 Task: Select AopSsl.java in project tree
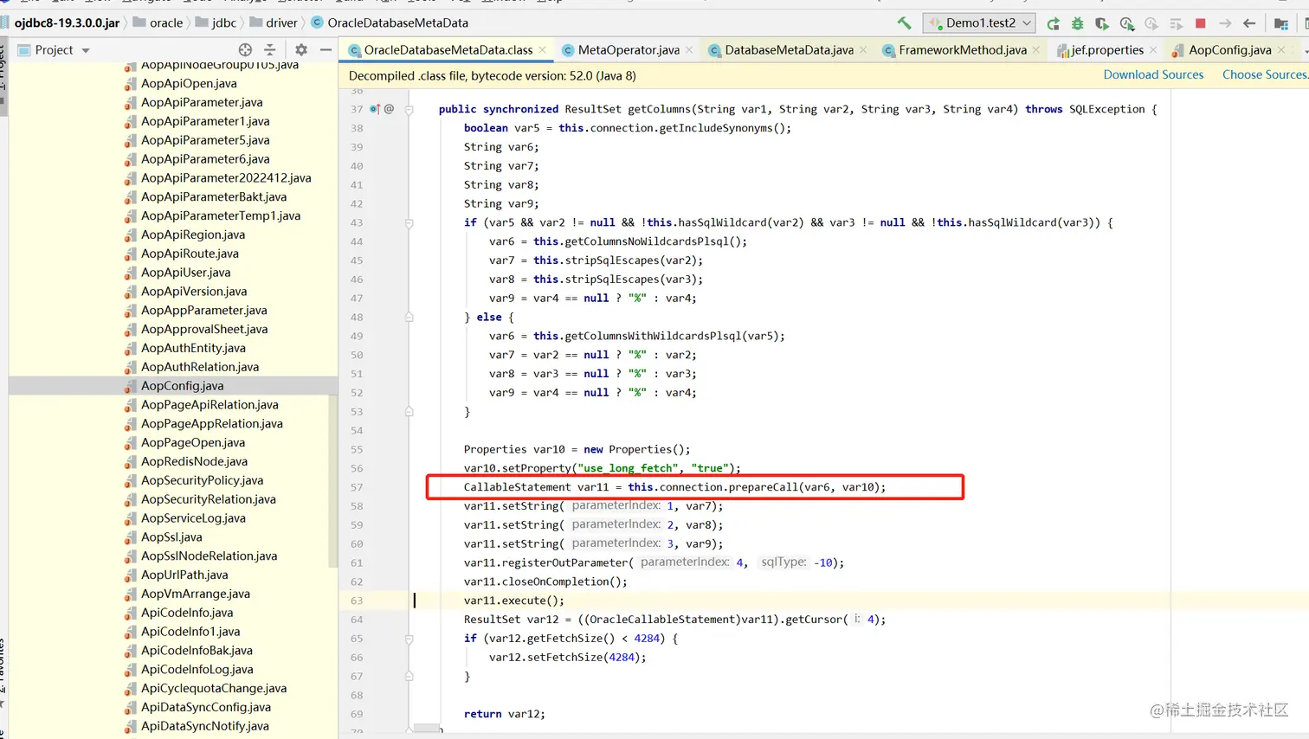pos(171,537)
